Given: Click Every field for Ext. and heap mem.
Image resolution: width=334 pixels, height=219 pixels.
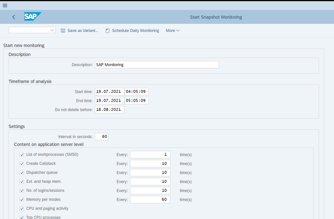Looking at the screenshot, I should click(x=150, y=182).
